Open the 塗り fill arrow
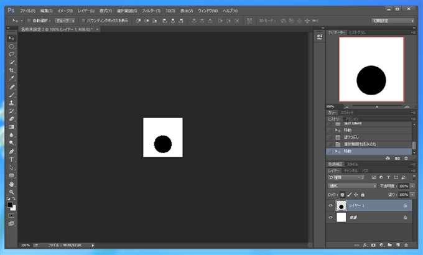This screenshot has width=423, height=255. click(412, 195)
